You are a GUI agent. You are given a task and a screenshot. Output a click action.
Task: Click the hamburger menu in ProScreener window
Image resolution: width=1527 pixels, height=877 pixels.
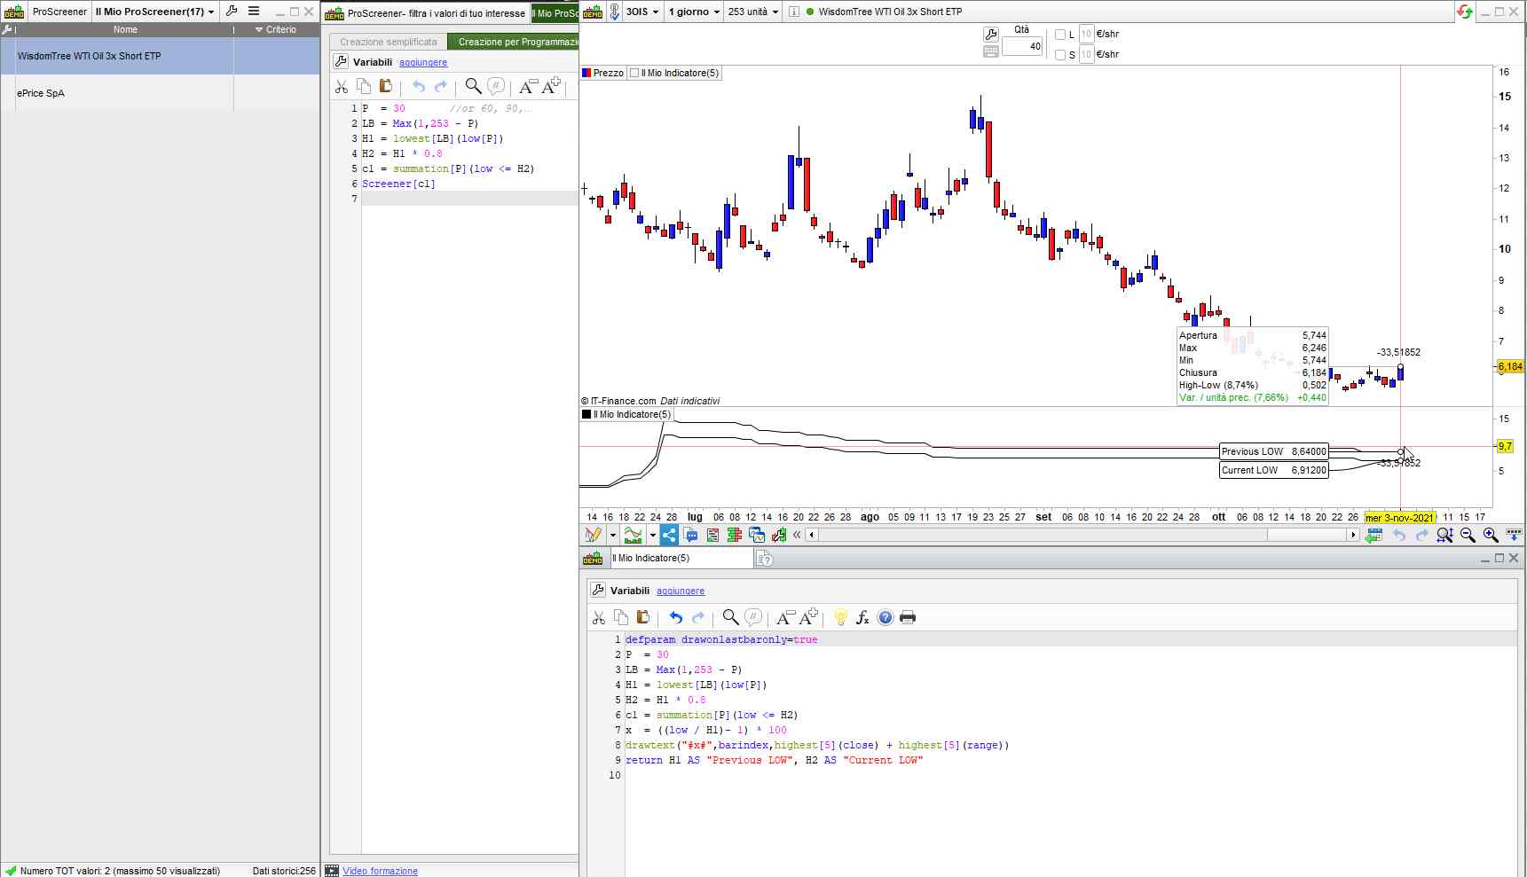pos(254,12)
